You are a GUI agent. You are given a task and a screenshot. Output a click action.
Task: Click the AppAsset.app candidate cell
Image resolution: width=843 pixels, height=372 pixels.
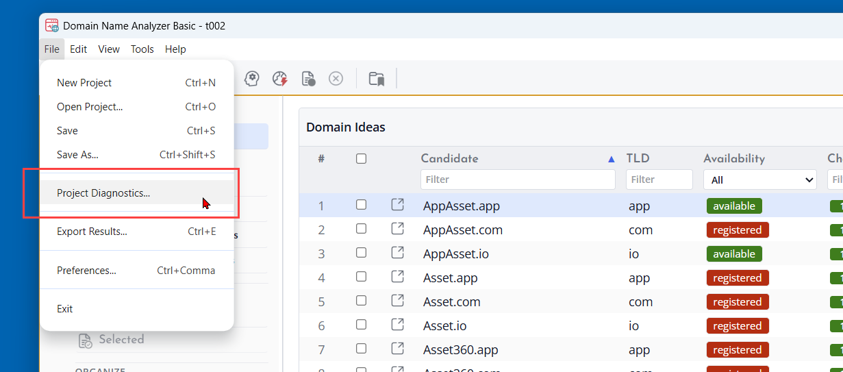coord(462,206)
